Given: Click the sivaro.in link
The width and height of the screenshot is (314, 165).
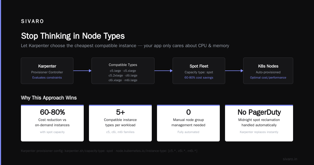Looking at the screenshot, I should (290, 159).
